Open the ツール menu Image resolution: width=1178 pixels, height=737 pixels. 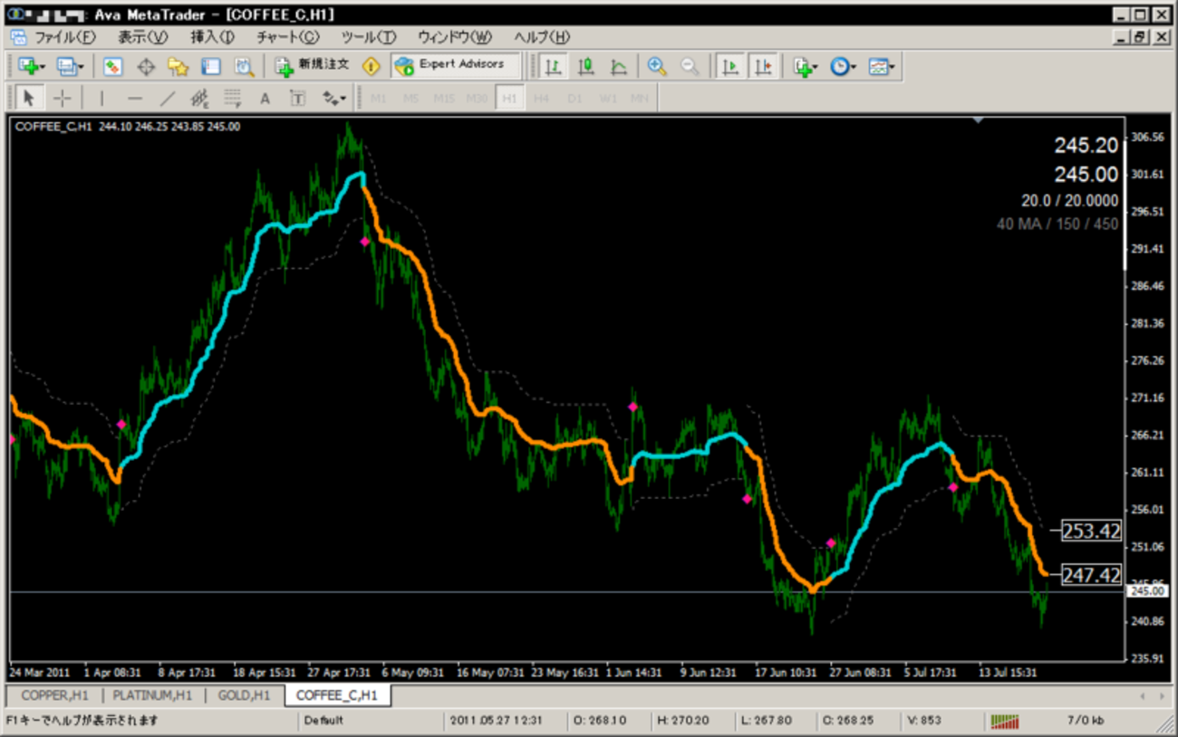368,37
